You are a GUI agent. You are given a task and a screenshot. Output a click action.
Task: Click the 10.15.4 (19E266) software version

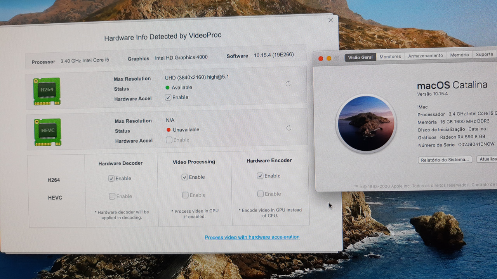point(274,55)
